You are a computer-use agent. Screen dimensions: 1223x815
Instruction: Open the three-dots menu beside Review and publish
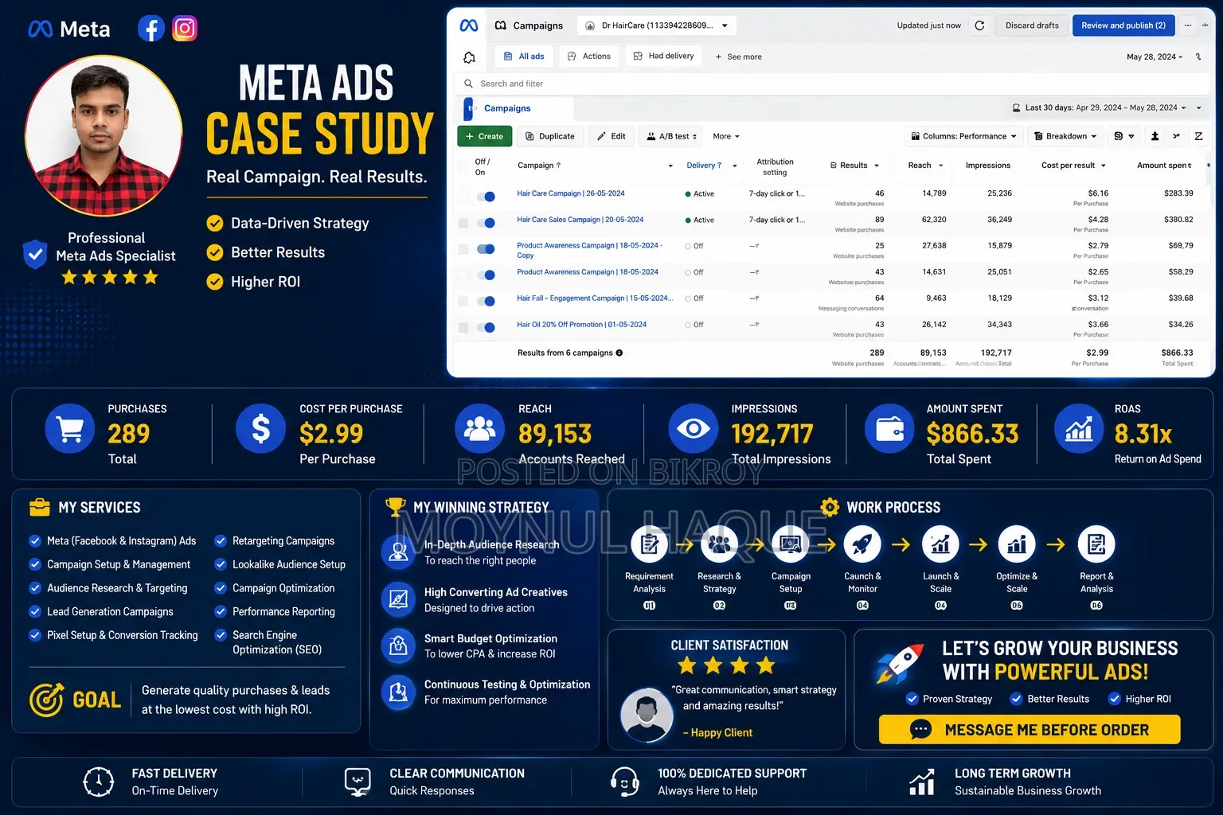pyautogui.click(x=1187, y=25)
